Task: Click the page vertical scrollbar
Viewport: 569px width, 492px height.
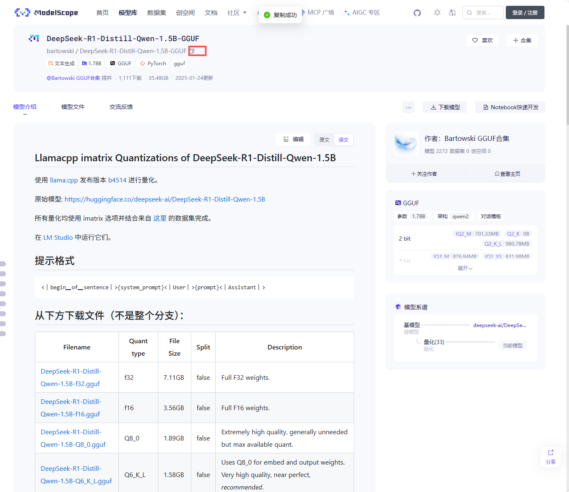Action: [x=567, y=75]
